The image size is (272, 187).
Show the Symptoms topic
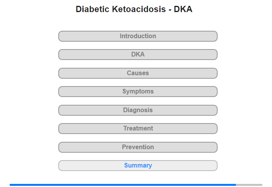pos(138,92)
